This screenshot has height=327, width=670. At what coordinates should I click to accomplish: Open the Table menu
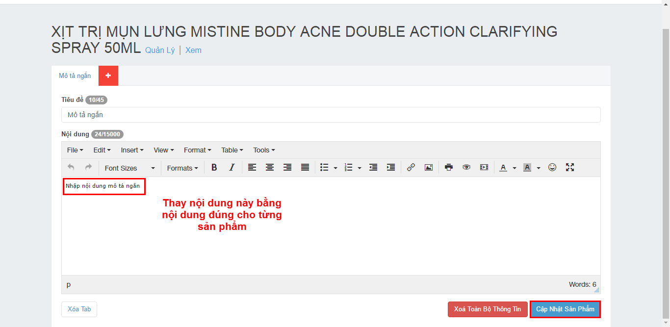(232, 150)
